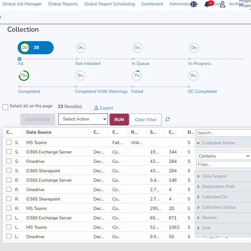Image resolution: width=251 pixels, height=251 pixels.
Task: Open Global Reports menu
Action: [63, 4]
